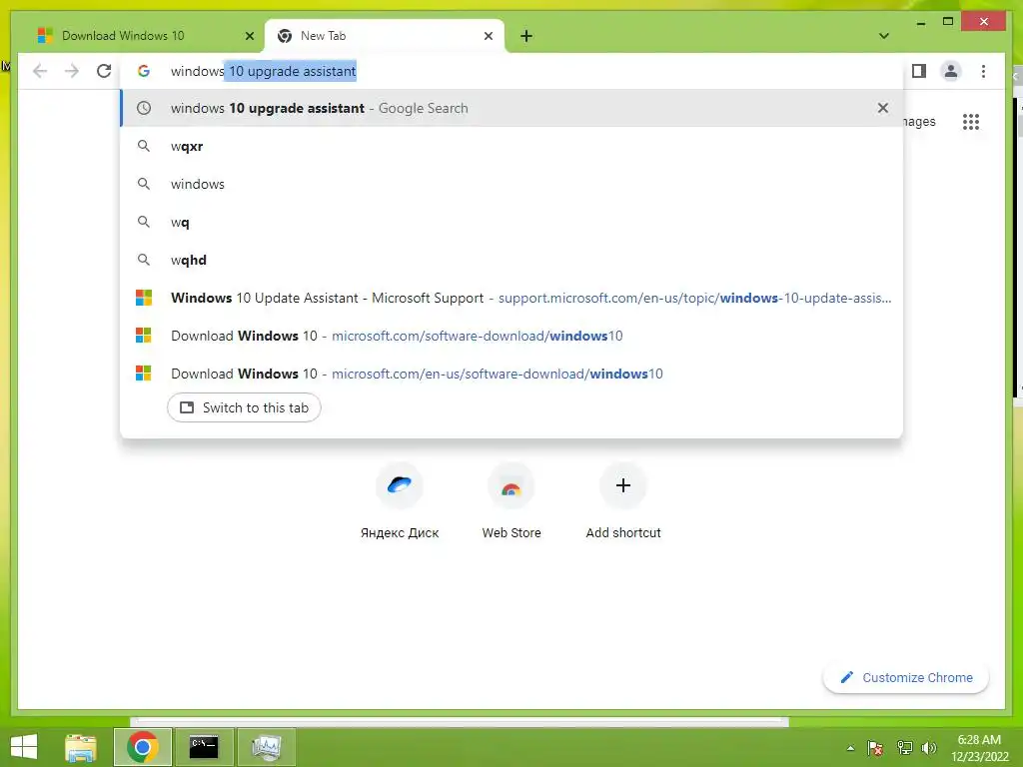
Task: Click the address bar text field
Action: tap(512, 71)
